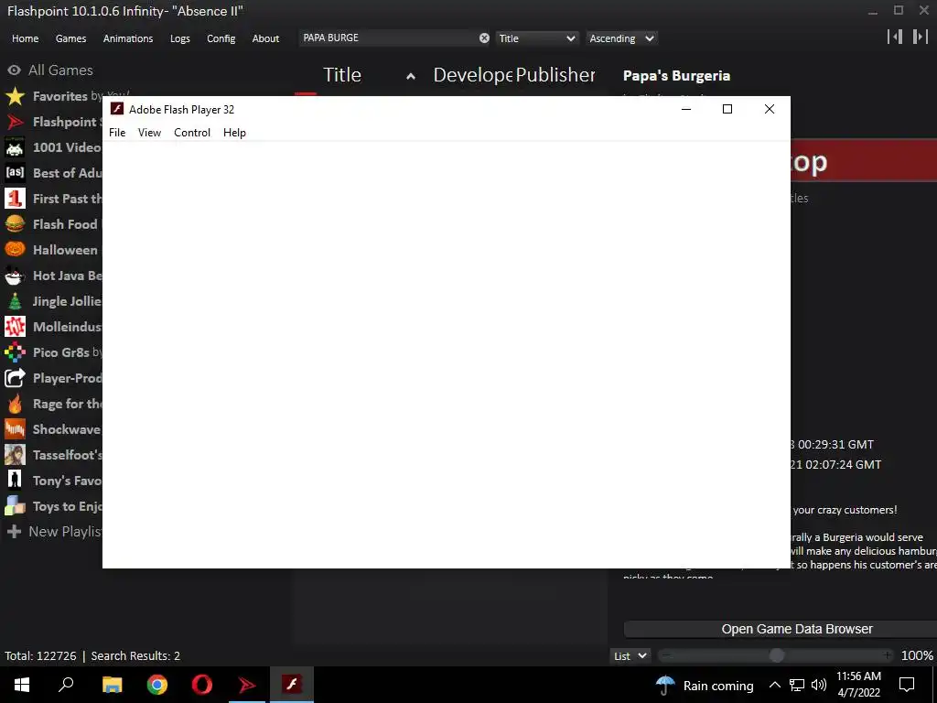
Task: Open Opera browser from the taskbar
Action: pos(202,685)
